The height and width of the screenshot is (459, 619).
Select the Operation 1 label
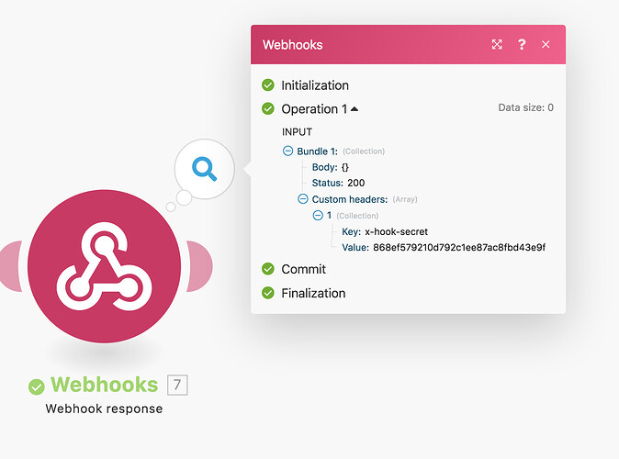coord(314,109)
